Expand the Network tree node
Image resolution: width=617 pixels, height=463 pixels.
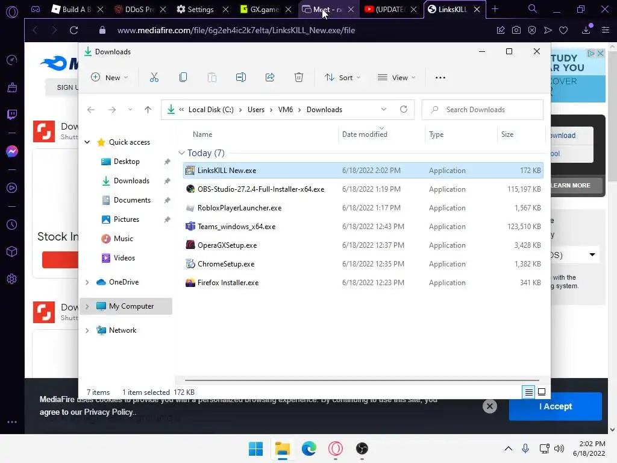[x=87, y=330]
